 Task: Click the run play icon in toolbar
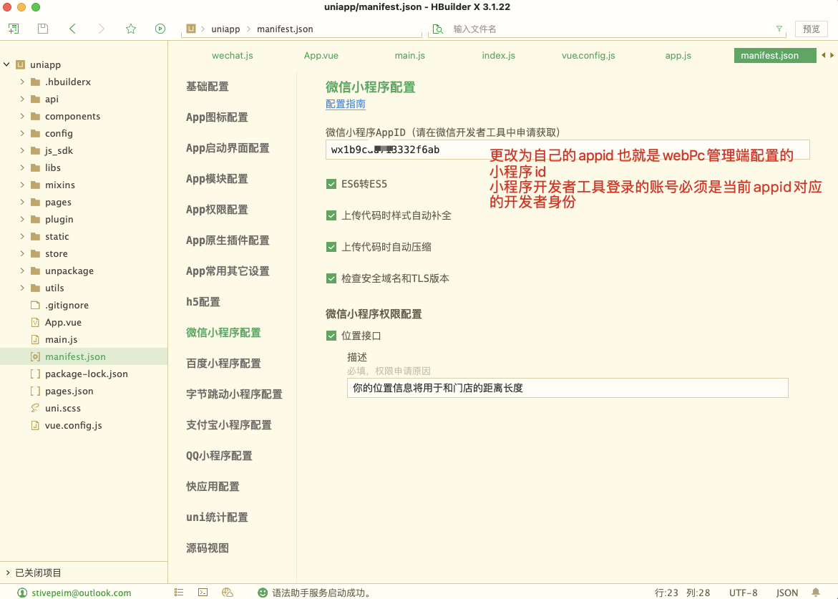click(160, 29)
